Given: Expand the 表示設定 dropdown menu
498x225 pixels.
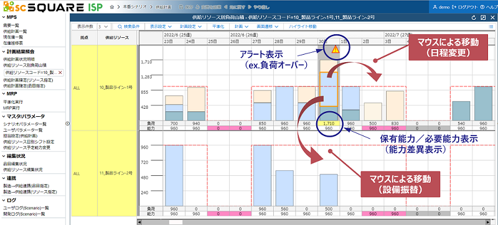Looking at the screenshot, I should click(x=161, y=27).
